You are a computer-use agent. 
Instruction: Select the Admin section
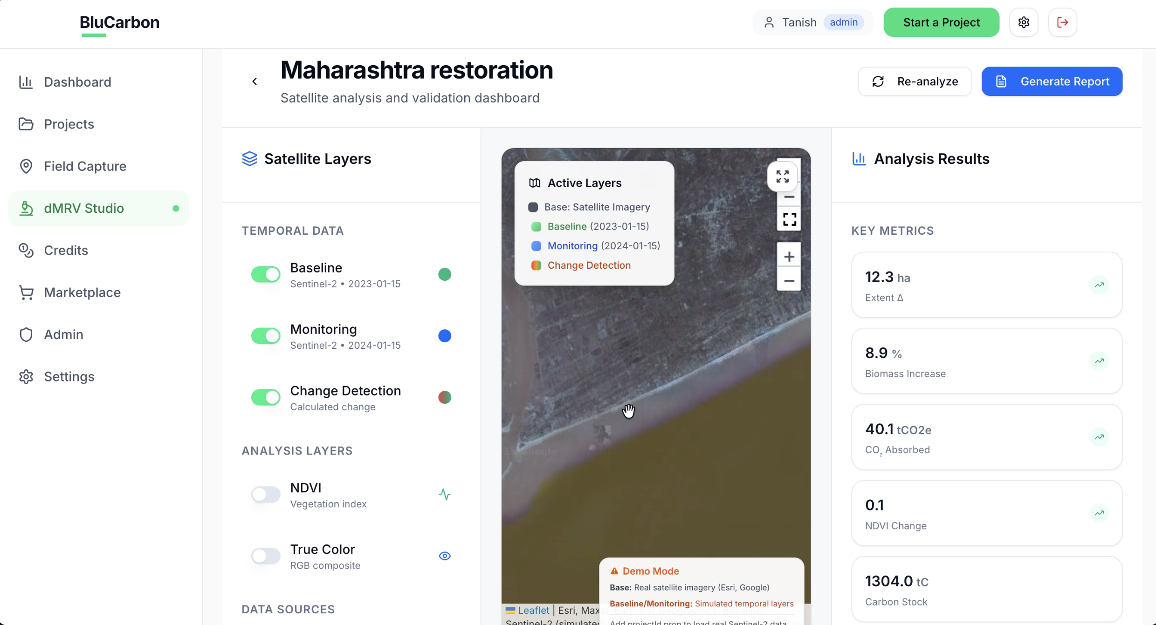pyautogui.click(x=64, y=334)
